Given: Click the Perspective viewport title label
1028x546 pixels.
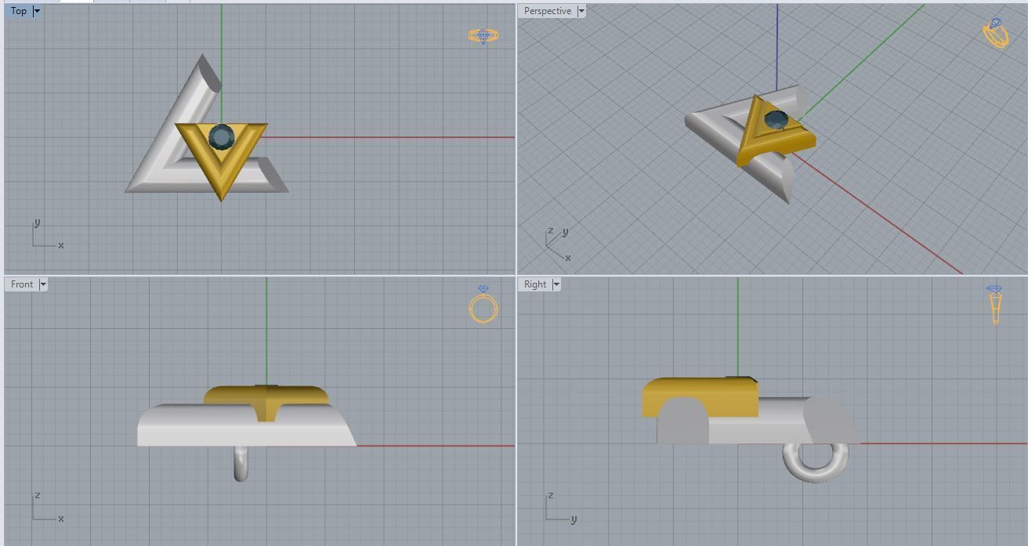Looking at the screenshot, I should (x=548, y=11).
